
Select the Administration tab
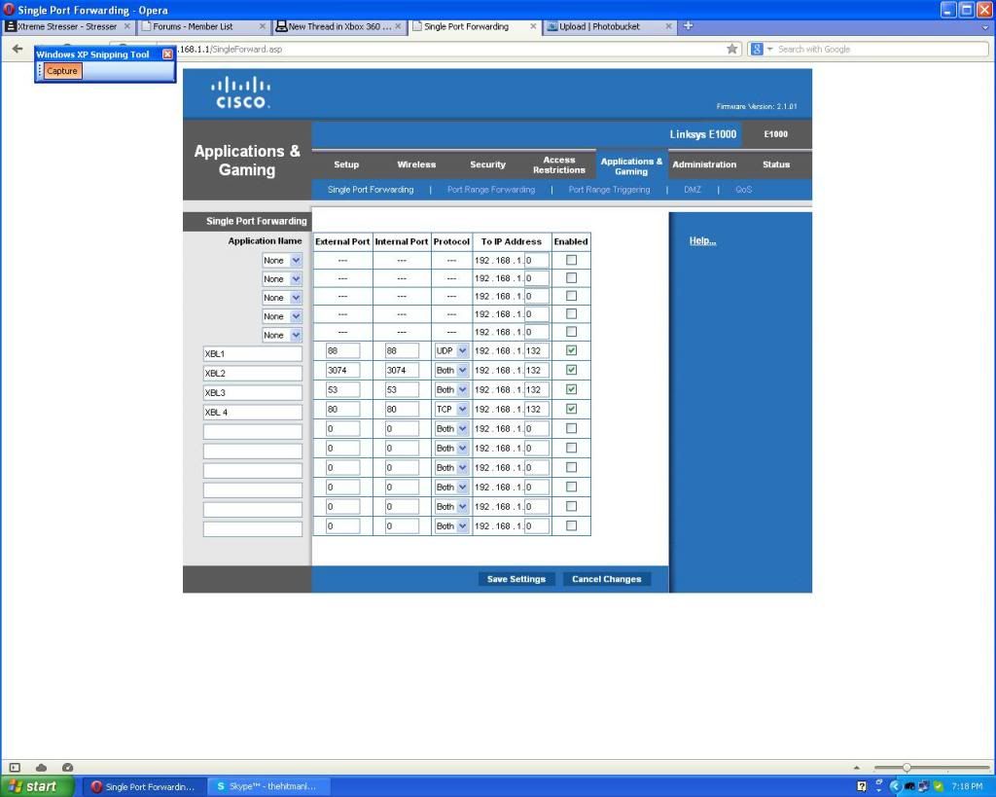pyautogui.click(x=704, y=164)
